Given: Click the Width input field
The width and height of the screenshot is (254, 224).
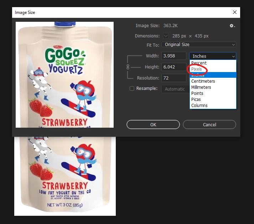Looking at the screenshot, I should tap(174, 56).
